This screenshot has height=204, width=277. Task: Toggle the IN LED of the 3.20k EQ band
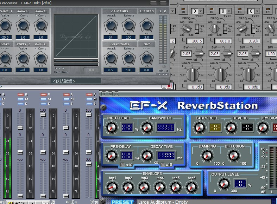(x=240, y=9)
